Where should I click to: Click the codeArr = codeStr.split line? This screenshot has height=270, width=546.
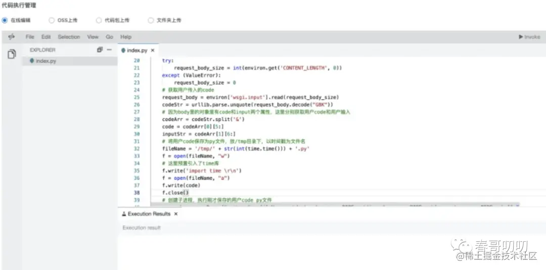(204, 119)
